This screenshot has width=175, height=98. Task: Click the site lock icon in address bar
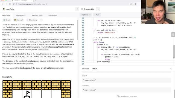(16, 4)
